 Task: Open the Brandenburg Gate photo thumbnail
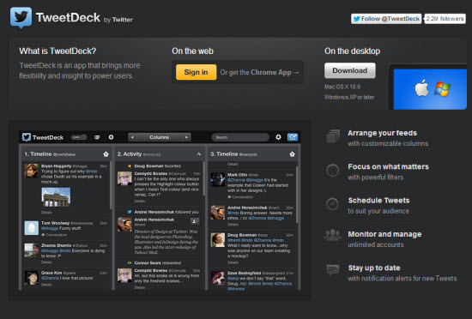pyautogui.click(x=56, y=197)
